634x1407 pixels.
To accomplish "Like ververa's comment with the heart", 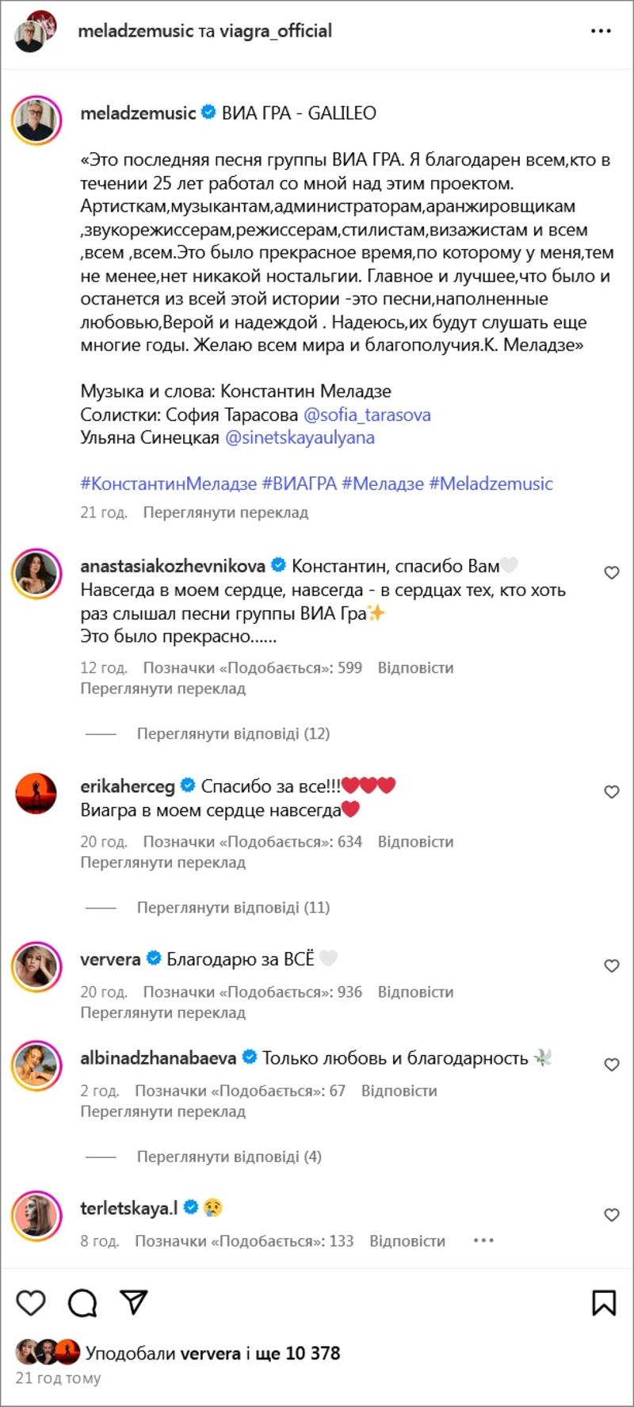I will pyautogui.click(x=612, y=965).
